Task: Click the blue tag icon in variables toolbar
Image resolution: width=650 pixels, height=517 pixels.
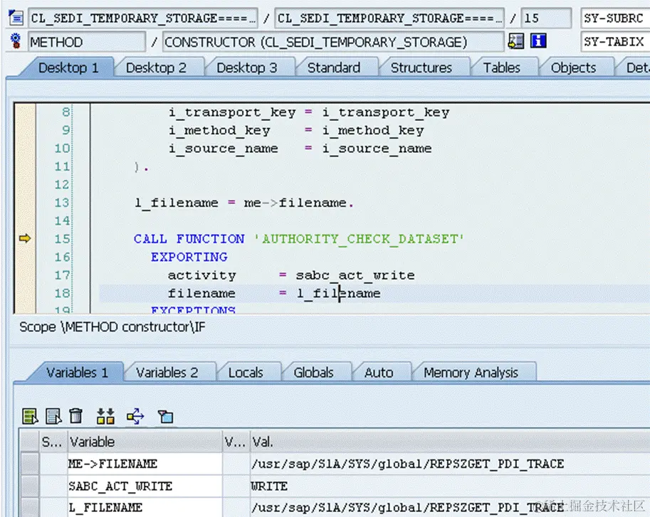Action: [x=165, y=417]
